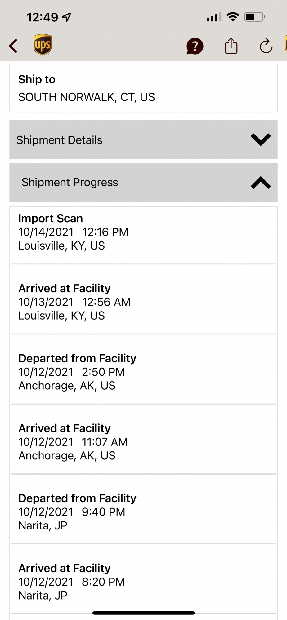Image resolution: width=287 pixels, height=620 pixels.
Task: Tap the UPS shield logo
Action: (x=43, y=45)
